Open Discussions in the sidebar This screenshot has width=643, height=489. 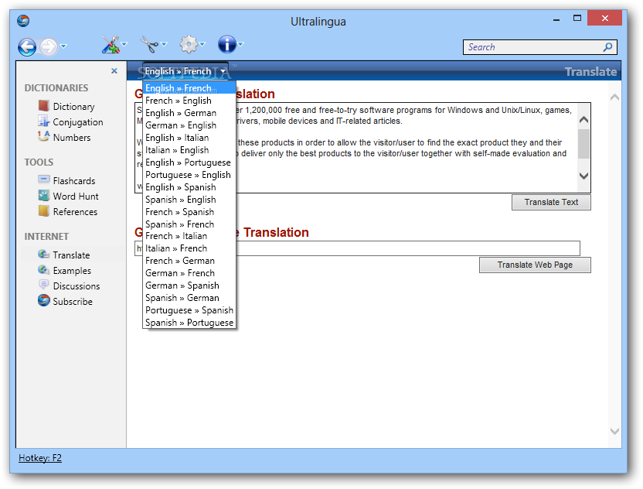tap(69, 286)
